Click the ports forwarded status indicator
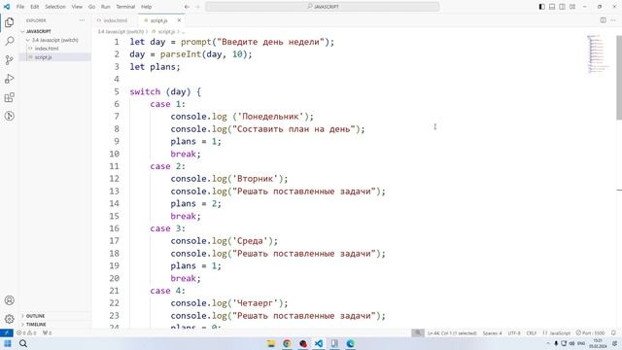This screenshot has width=622, height=350. click(x=47, y=332)
